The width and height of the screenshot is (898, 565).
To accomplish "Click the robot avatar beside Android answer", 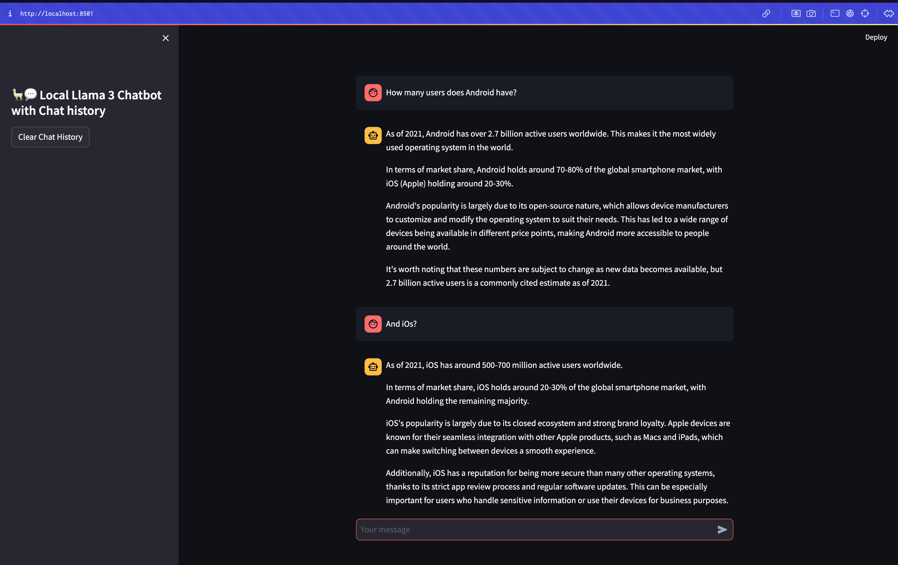I will tap(373, 135).
